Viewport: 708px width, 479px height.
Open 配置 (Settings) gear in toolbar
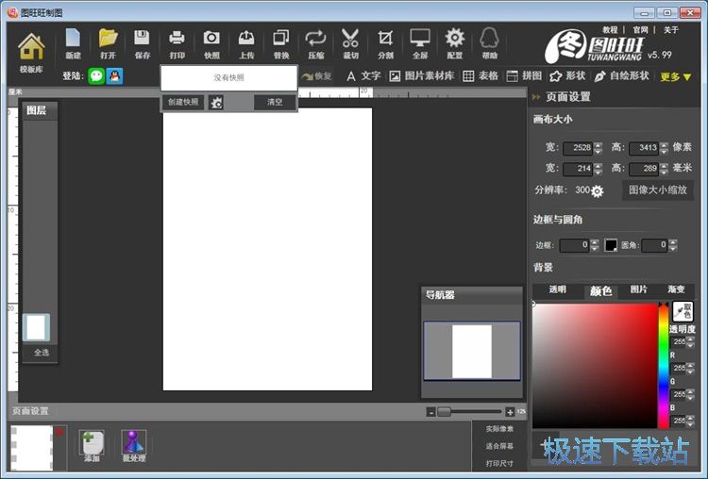tap(454, 43)
